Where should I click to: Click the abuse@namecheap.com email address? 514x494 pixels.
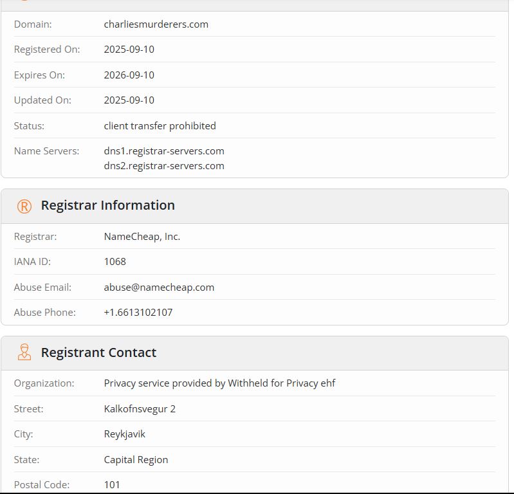(159, 288)
